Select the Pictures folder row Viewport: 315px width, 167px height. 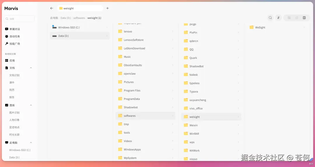point(146,82)
